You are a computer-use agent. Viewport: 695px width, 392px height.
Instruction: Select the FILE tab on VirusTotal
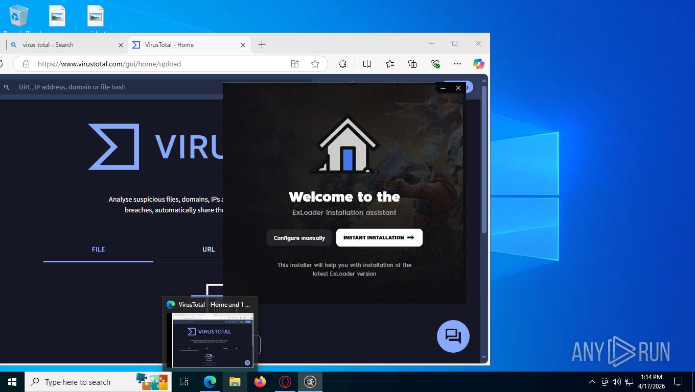tap(98, 250)
